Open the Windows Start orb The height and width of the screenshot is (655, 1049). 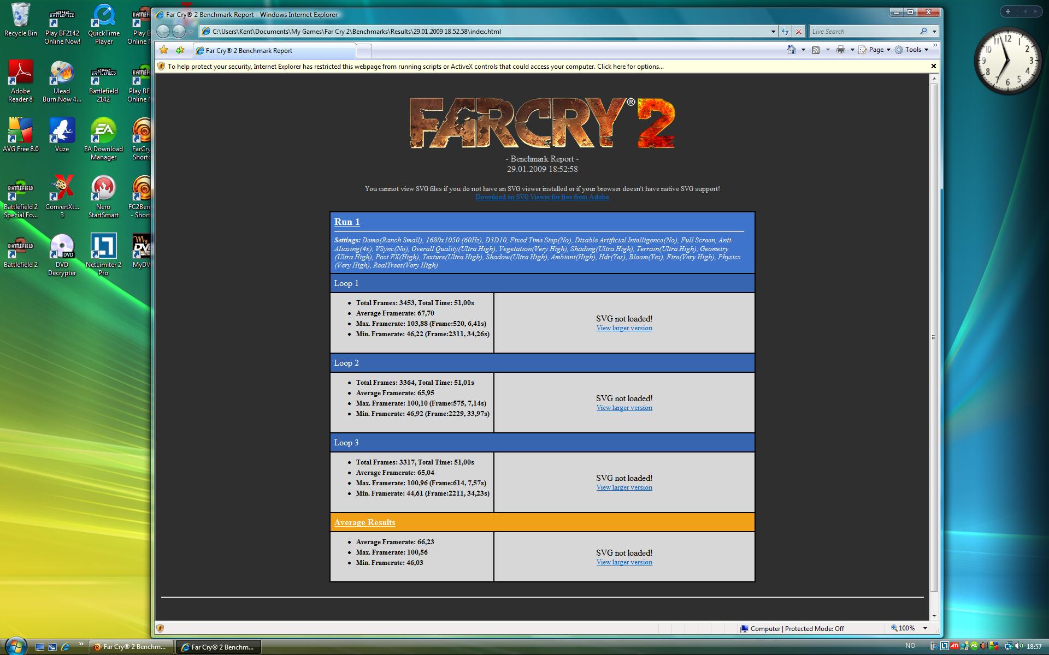(15, 646)
